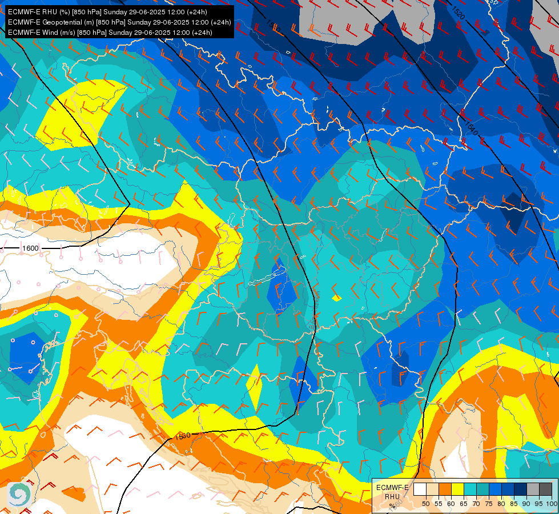
Task: Click the legend tick label 65
Action: tap(464, 504)
